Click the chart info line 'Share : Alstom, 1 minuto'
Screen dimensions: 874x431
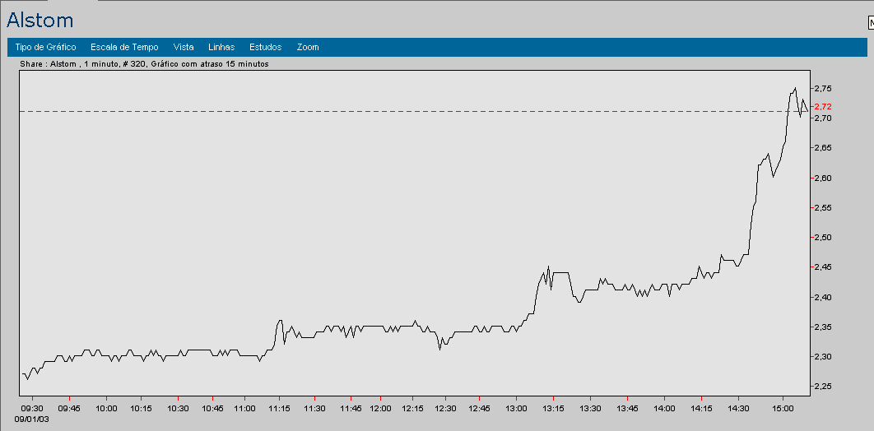click(144, 64)
